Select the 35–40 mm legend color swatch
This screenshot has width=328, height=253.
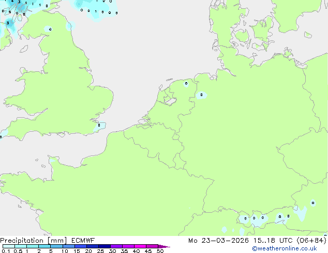(x=128, y=246)
